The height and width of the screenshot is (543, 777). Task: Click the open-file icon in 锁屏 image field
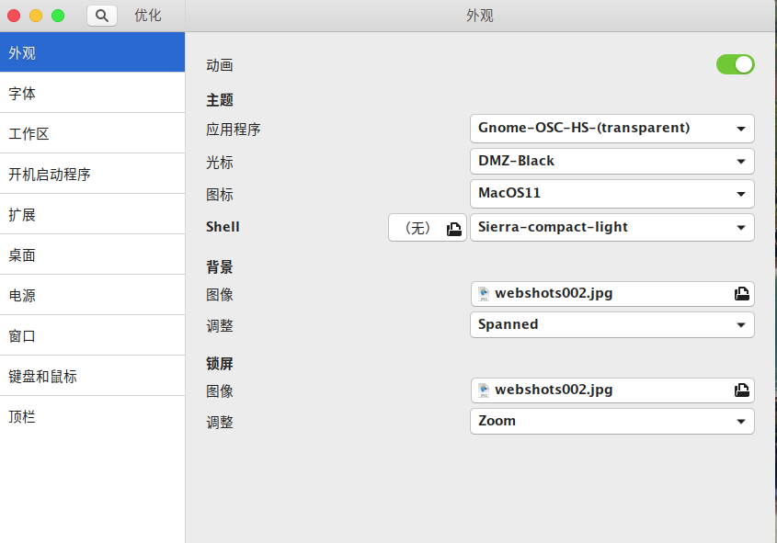(x=742, y=390)
